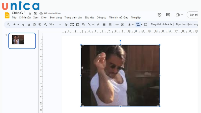Star the Chèn GIF document
Image resolution: width=201 pixels, height=113 pixels.
(30, 13)
